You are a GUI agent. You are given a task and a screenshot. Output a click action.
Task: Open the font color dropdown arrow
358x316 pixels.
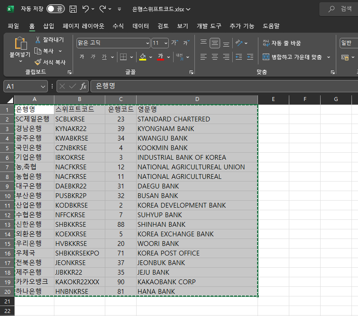coord(168,57)
